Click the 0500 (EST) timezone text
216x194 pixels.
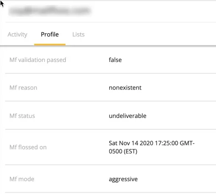pyautogui.click(x=123, y=151)
